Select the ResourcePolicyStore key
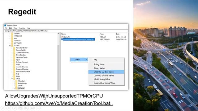This screenshot has height=111, width=198. pos(23,72)
